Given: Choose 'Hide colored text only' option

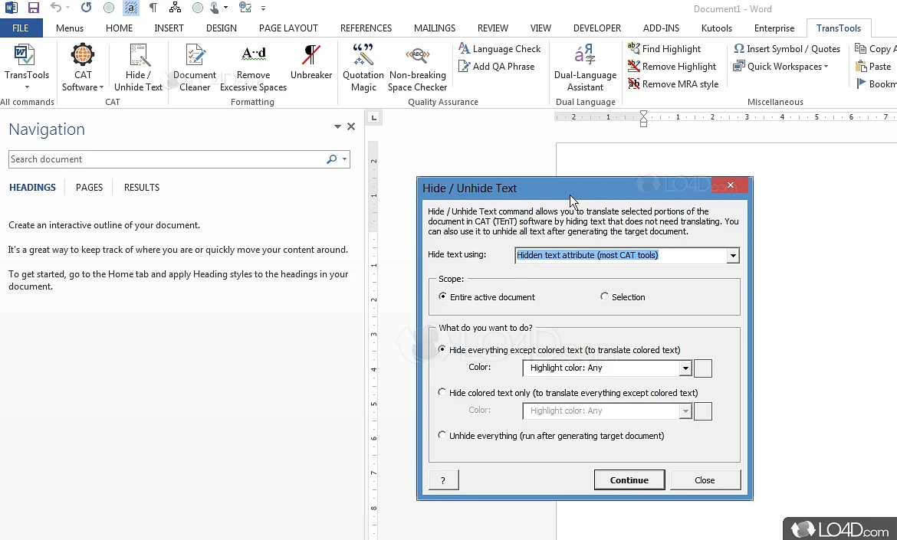Looking at the screenshot, I should pos(442,392).
